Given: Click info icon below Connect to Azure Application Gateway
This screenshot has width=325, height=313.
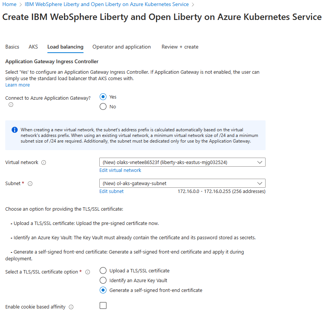Looking at the screenshot, I should 11,105.
